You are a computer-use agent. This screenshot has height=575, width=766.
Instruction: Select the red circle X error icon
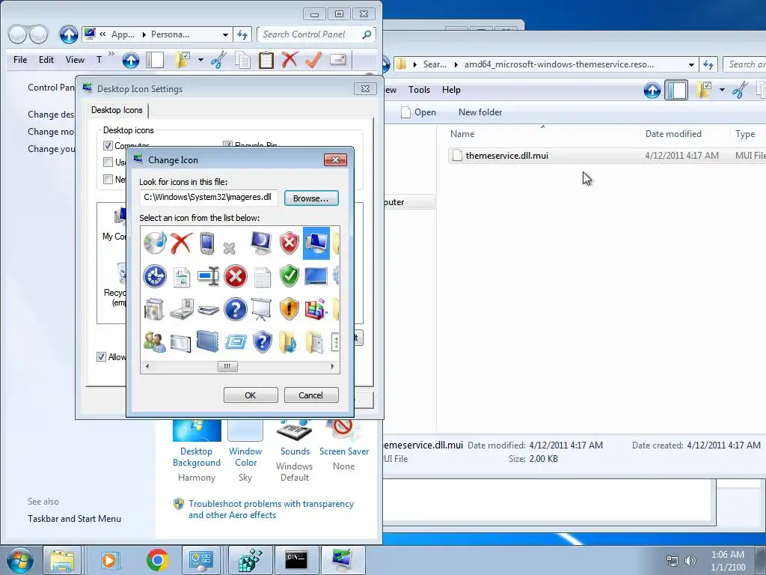coord(236,277)
